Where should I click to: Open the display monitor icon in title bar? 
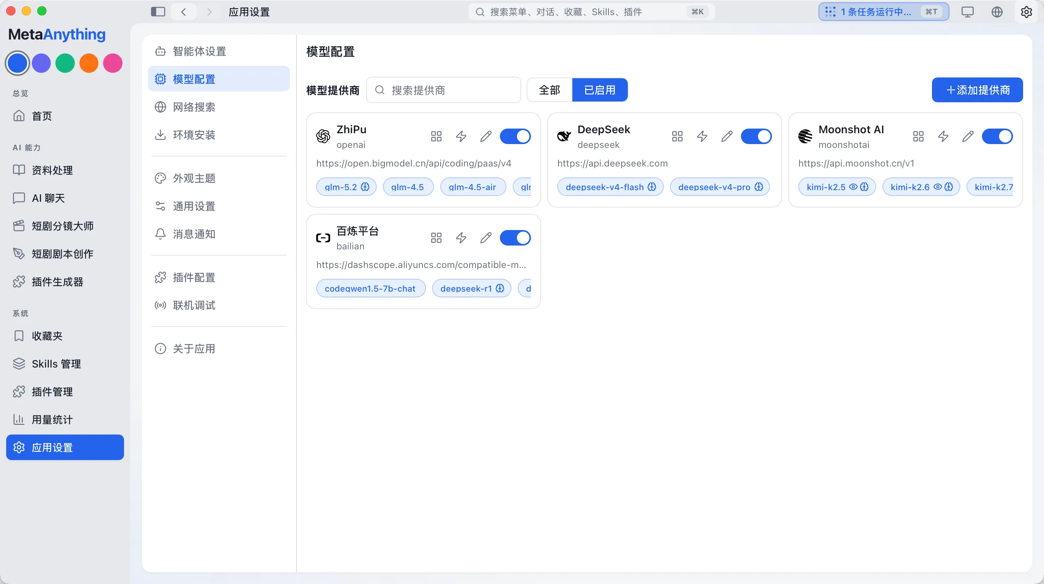pyautogui.click(x=967, y=12)
